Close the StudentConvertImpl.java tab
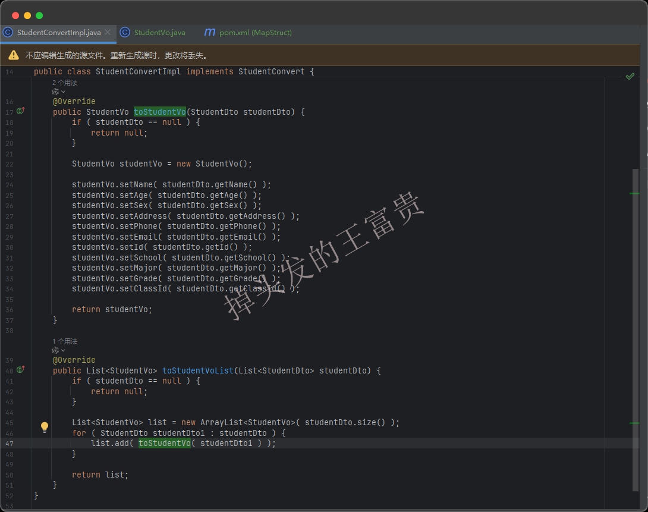 (x=108, y=32)
